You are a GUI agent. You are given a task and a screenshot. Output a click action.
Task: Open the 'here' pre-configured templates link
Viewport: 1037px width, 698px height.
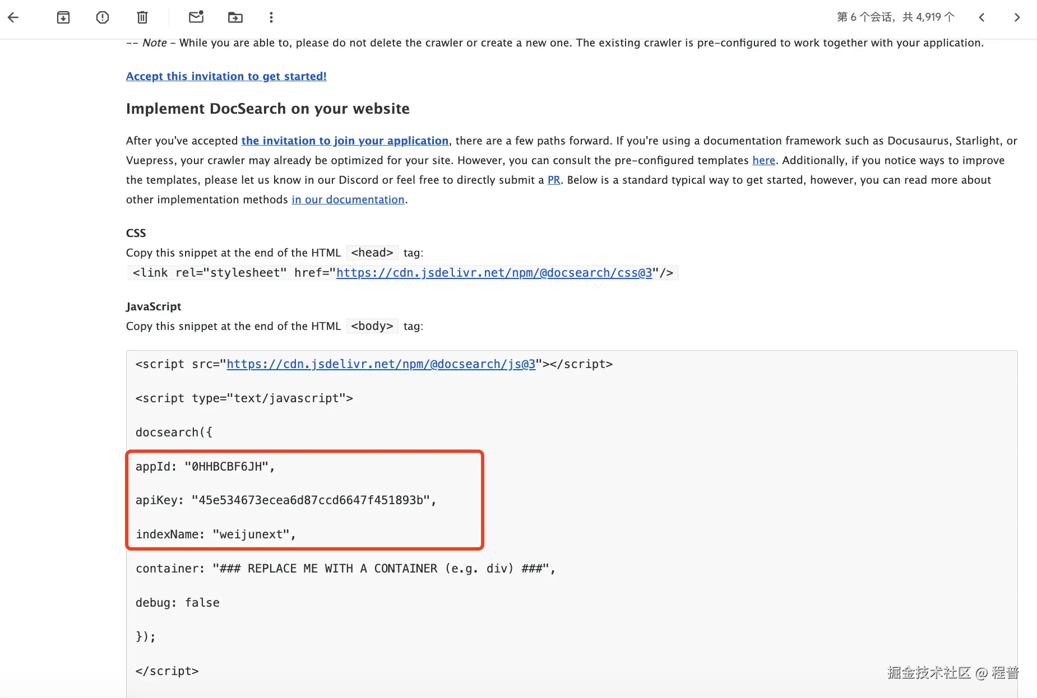pos(763,160)
